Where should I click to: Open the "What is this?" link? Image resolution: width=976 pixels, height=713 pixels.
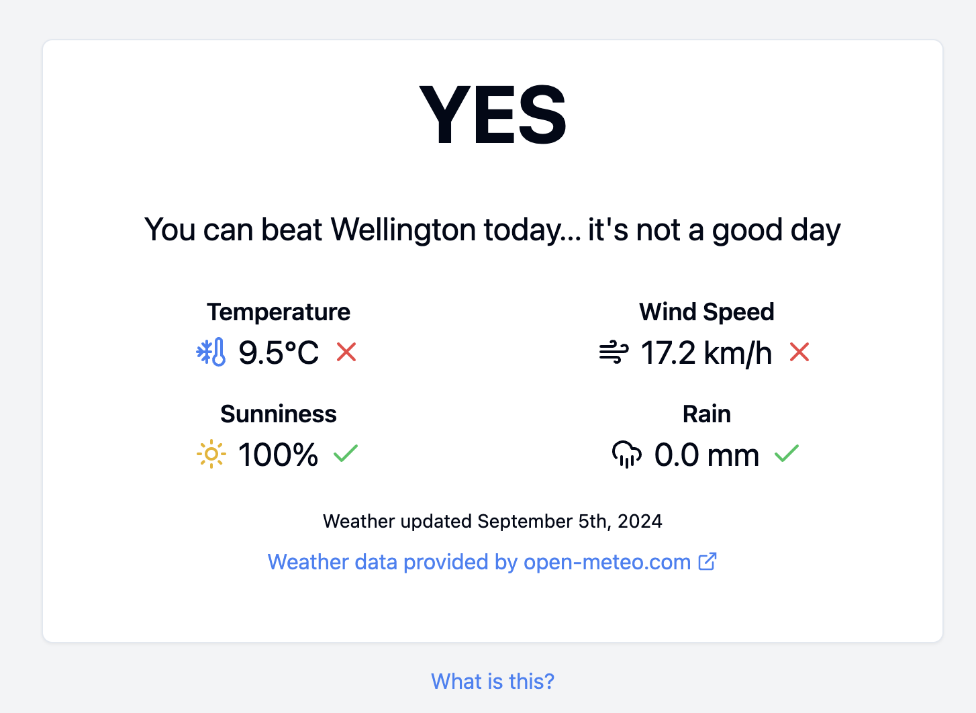click(493, 681)
